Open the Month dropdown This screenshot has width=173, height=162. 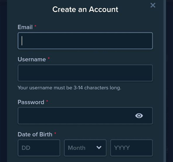(85, 148)
